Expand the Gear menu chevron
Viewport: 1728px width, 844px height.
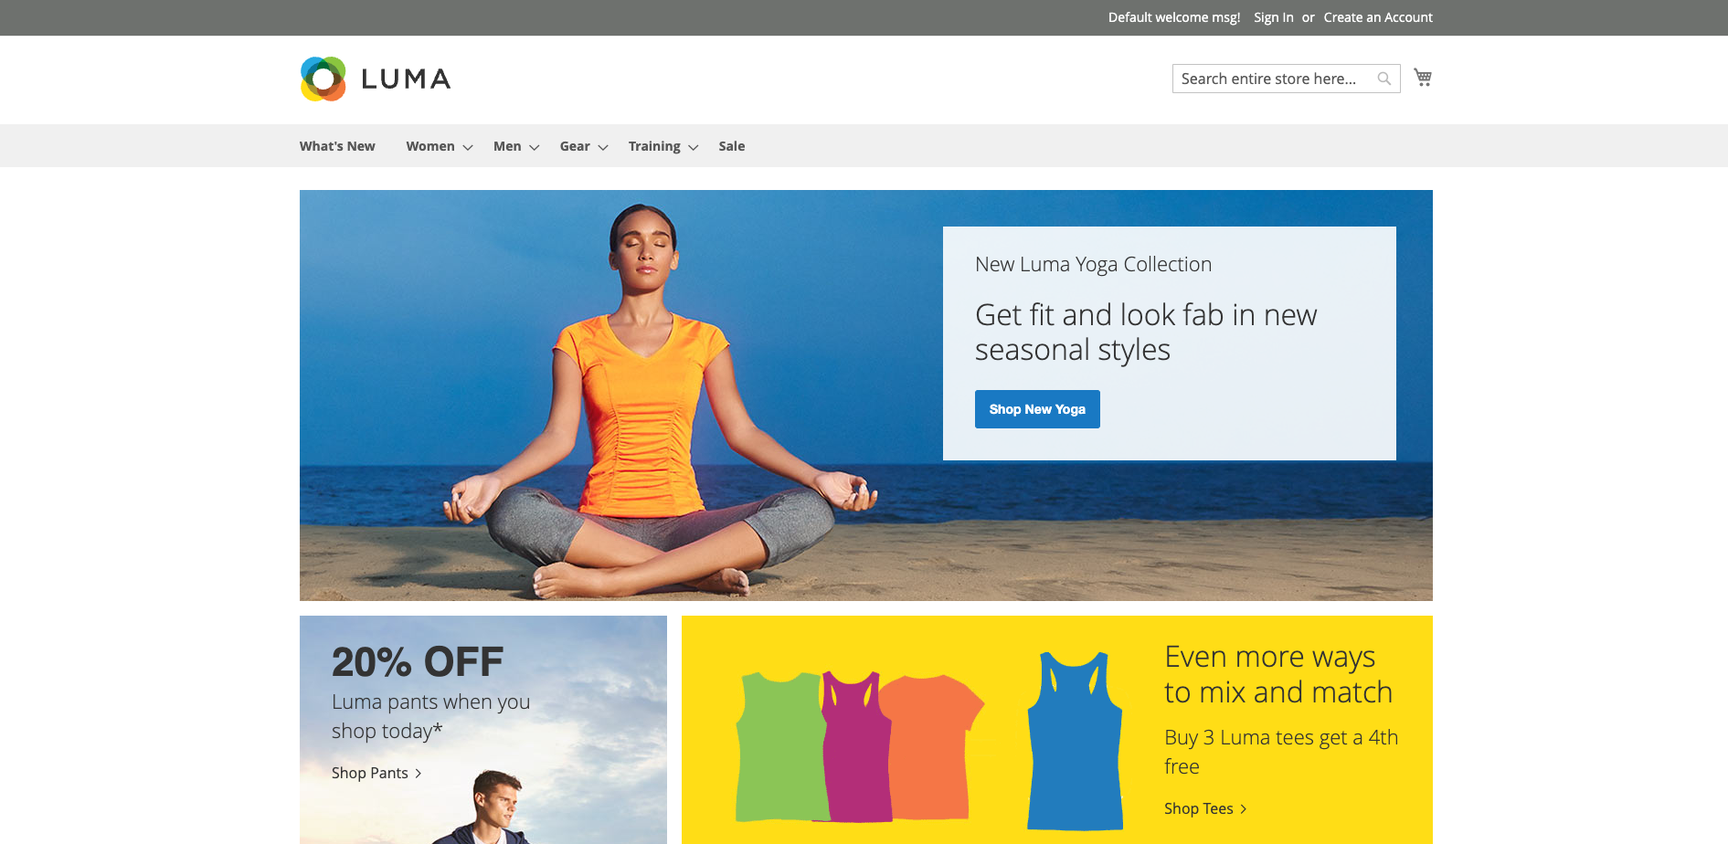click(x=603, y=147)
